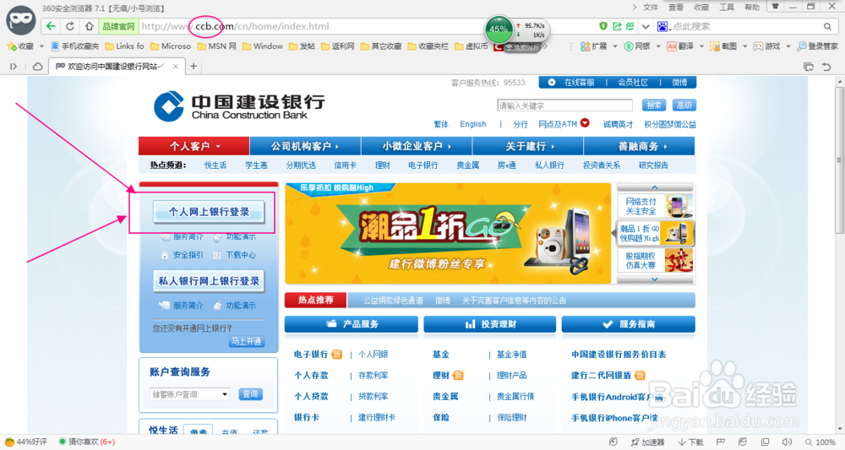845x450 pixels.
Task: Click the 私人银行网上银行登录 button
Action: [209, 281]
